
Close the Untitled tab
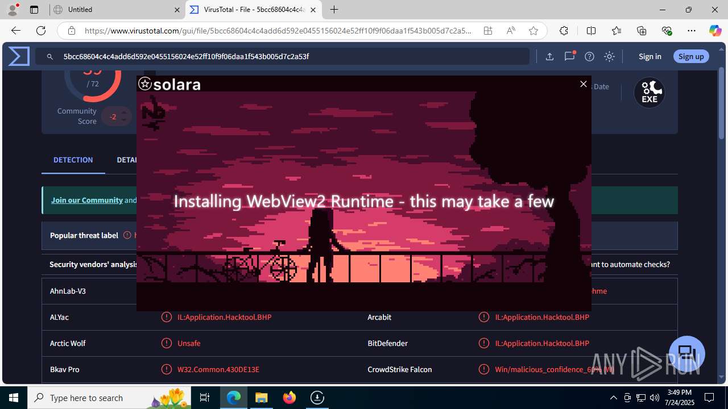coord(177,10)
